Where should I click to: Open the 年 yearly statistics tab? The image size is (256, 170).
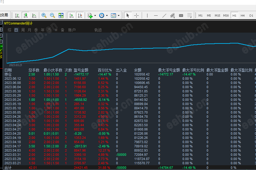pyautogui.click(x=43, y=30)
